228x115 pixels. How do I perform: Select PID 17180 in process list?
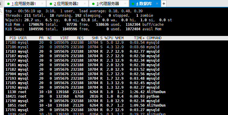(x=11, y=43)
